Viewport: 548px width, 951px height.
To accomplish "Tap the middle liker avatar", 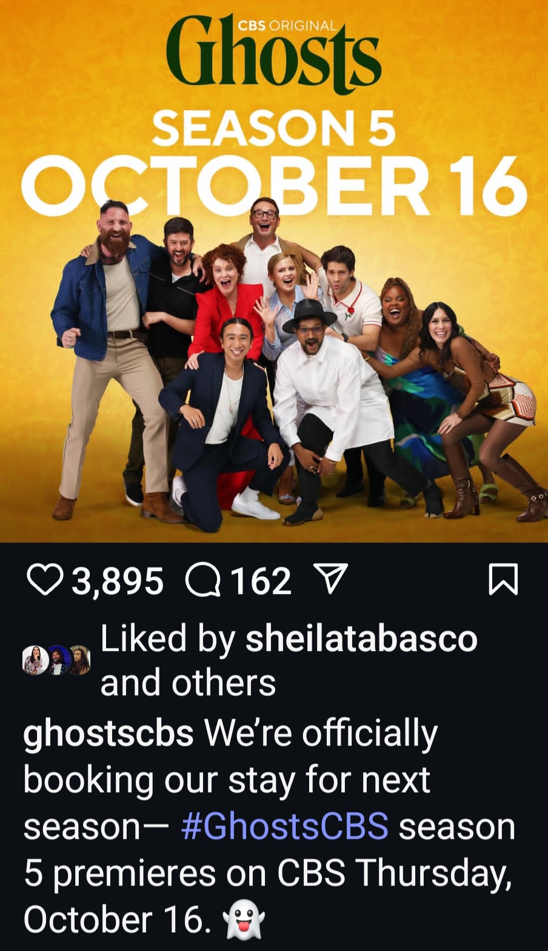I will pyautogui.click(x=59, y=660).
